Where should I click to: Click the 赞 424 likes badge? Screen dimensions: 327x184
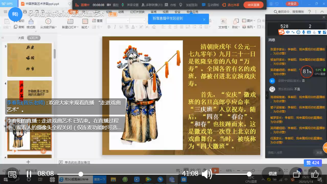(313, 163)
